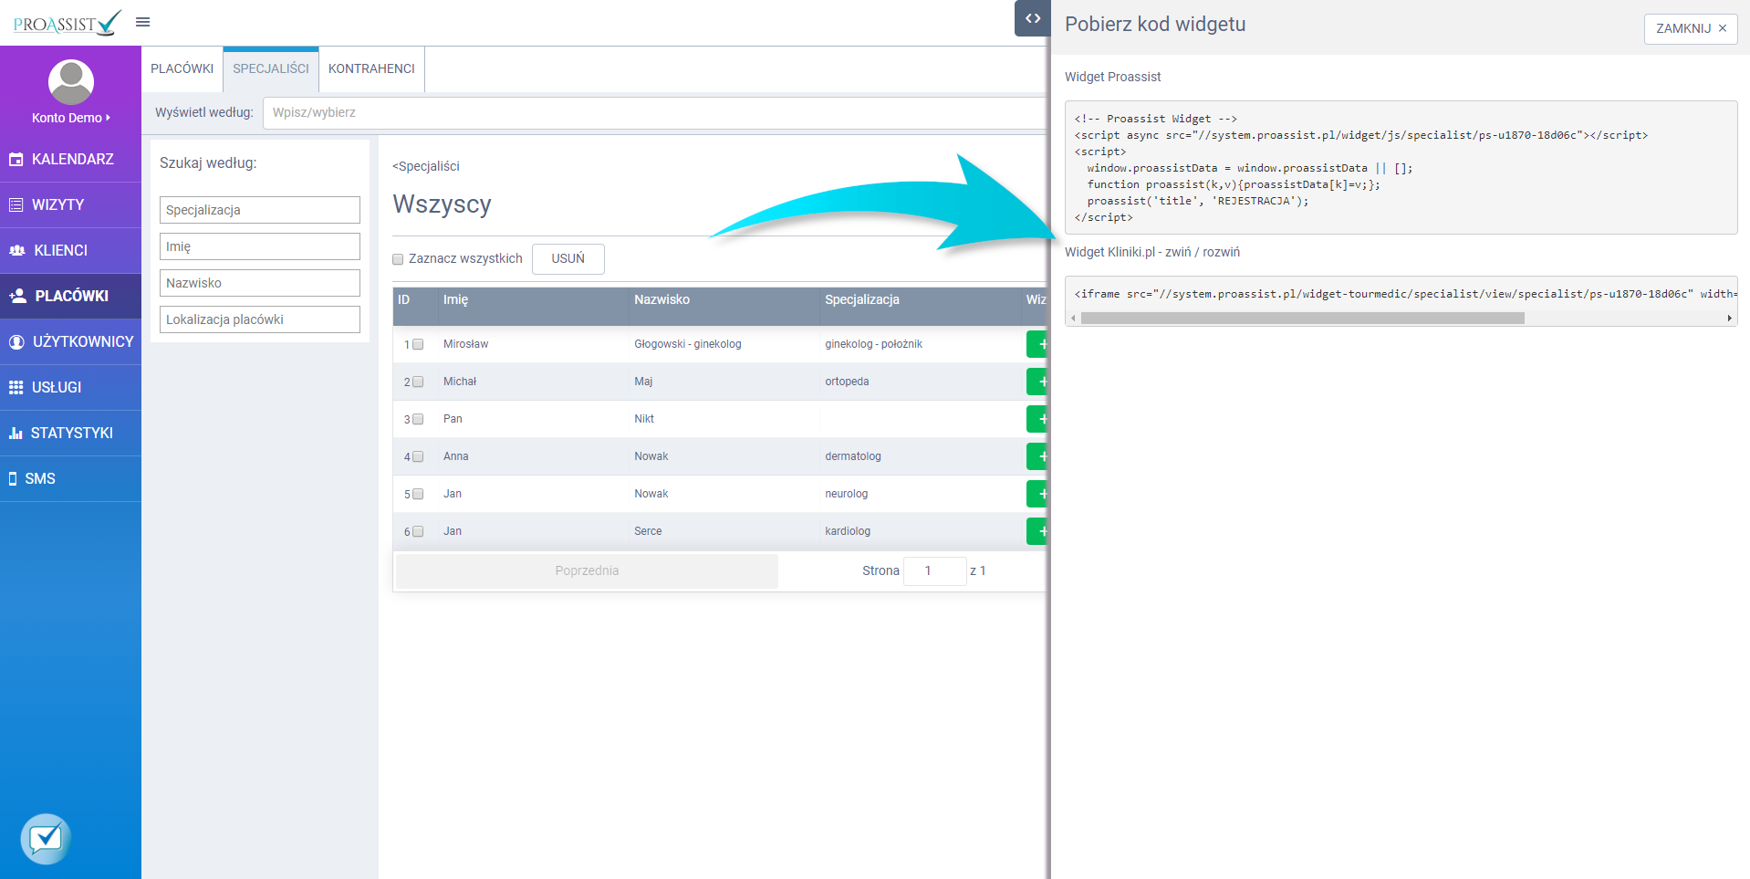Switch to the Specjaliści tab

271,68
